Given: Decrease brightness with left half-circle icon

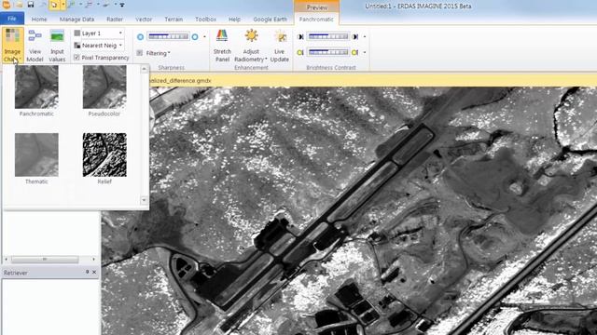Looking at the screenshot, I should tap(300, 37).
